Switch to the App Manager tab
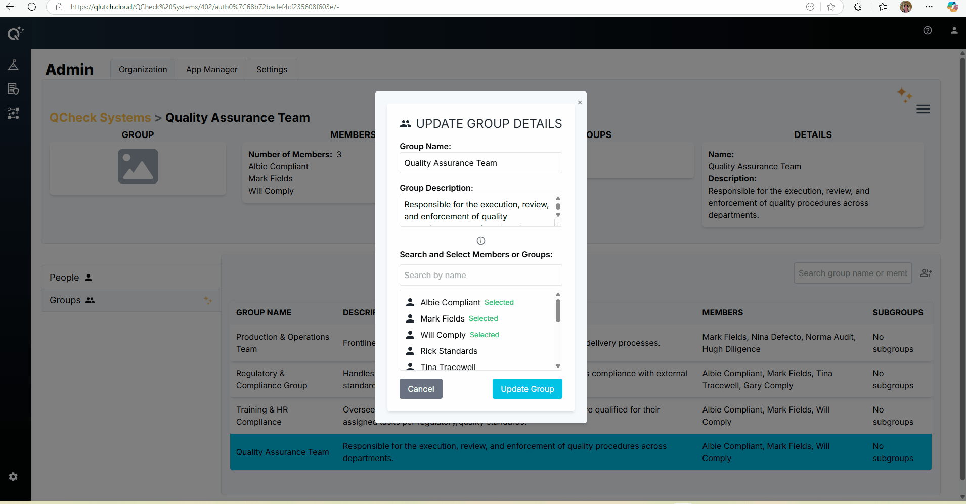 (x=211, y=69)
